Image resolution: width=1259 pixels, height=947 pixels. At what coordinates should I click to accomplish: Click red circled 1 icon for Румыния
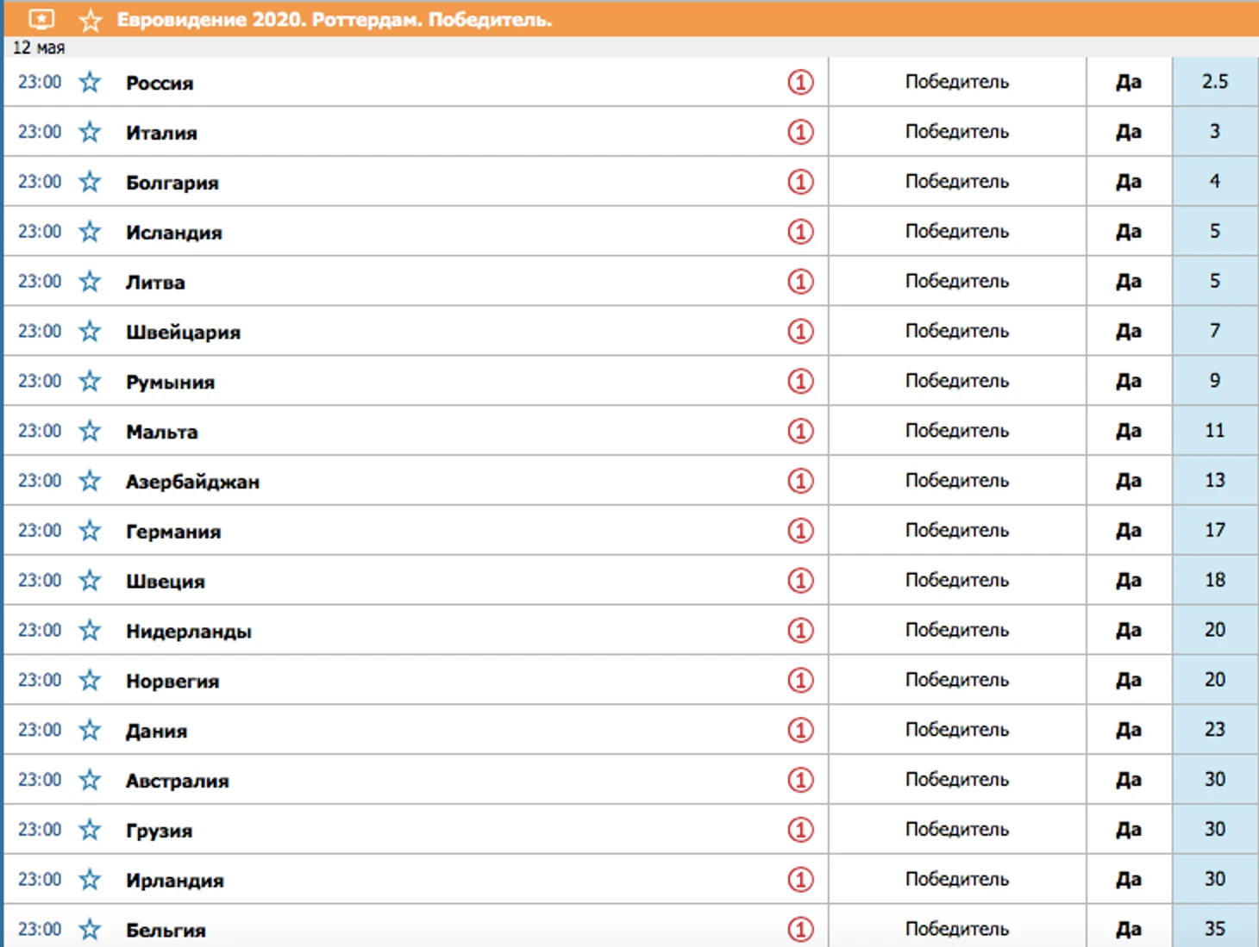(x=800, y=381)
